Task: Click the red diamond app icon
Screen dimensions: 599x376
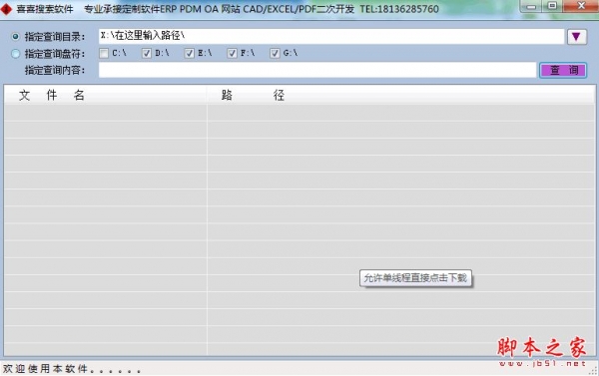Action: point(6,9)
